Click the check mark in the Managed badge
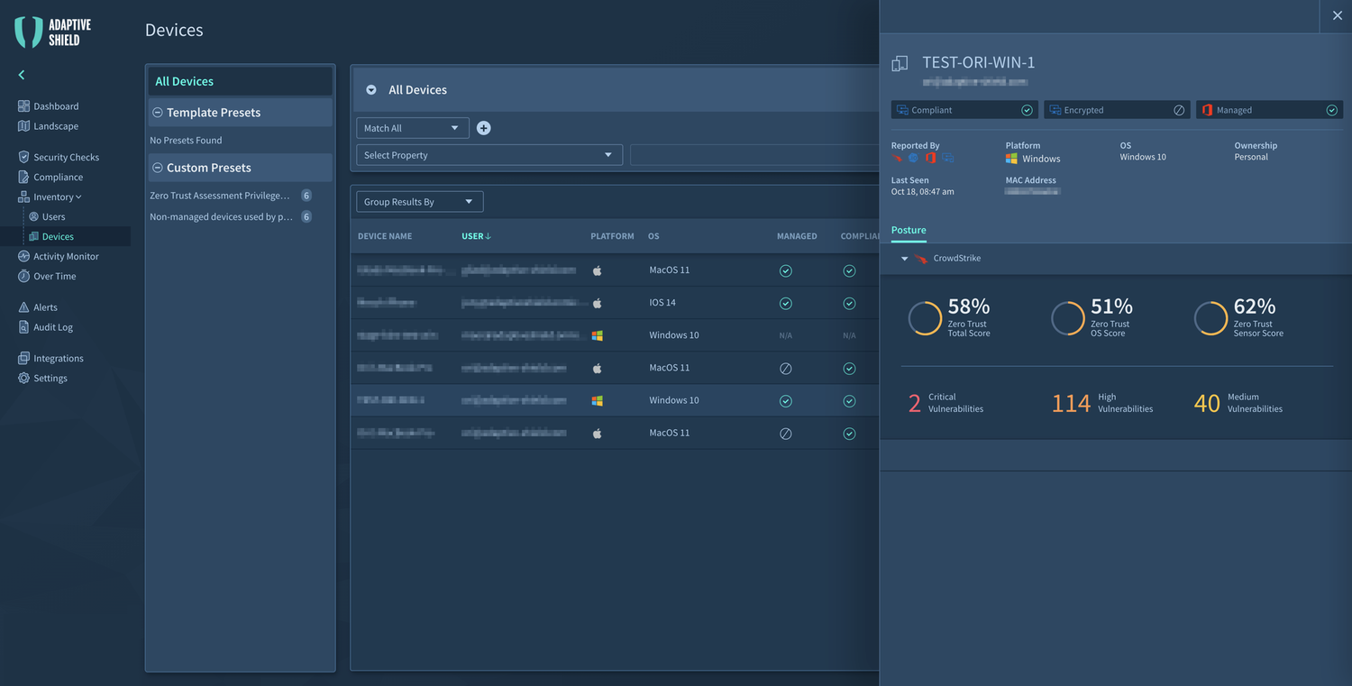This screenshot has height=686, width=1352. coord(1331,110)
